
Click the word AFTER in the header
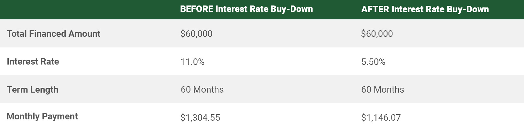point(375,9)
